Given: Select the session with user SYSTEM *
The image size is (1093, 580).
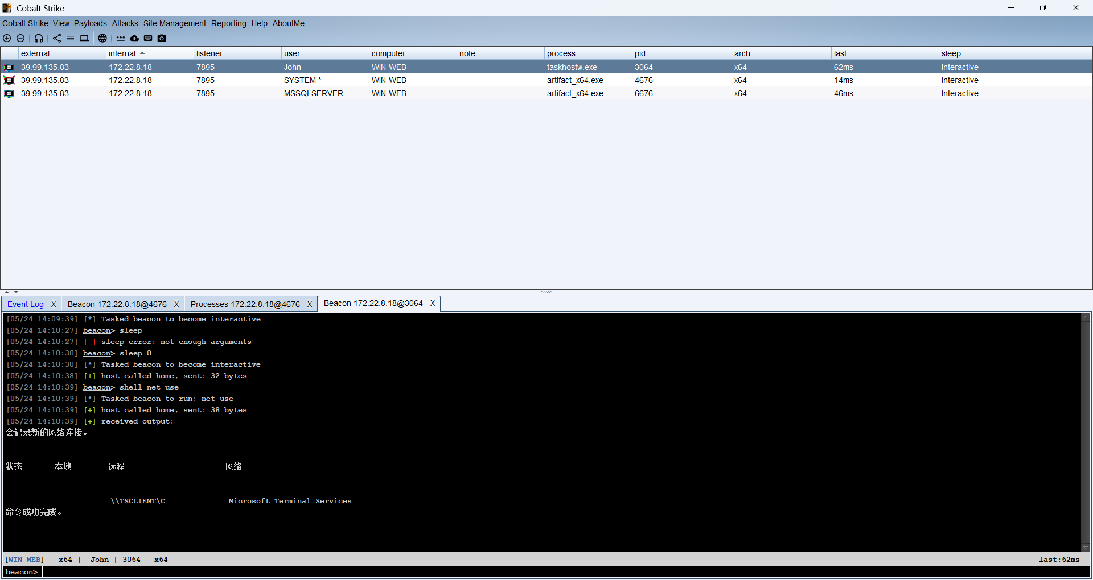Looking at the screenshot, I should (546, 80).
